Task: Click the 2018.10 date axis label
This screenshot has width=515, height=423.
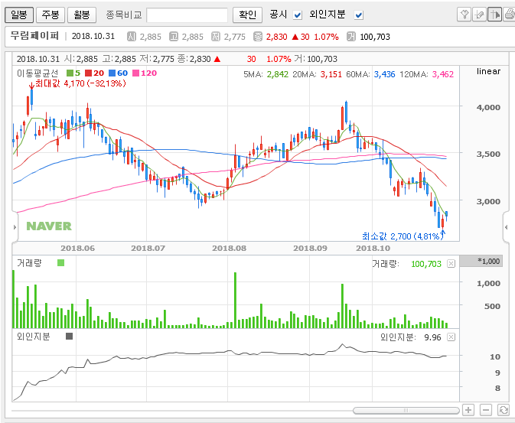Action: 373,249
